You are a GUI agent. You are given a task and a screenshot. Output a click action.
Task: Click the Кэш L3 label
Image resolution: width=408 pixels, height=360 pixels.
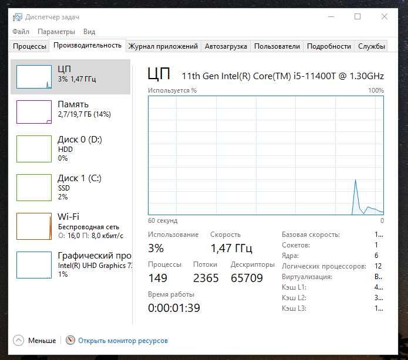[x=294, y=308]
